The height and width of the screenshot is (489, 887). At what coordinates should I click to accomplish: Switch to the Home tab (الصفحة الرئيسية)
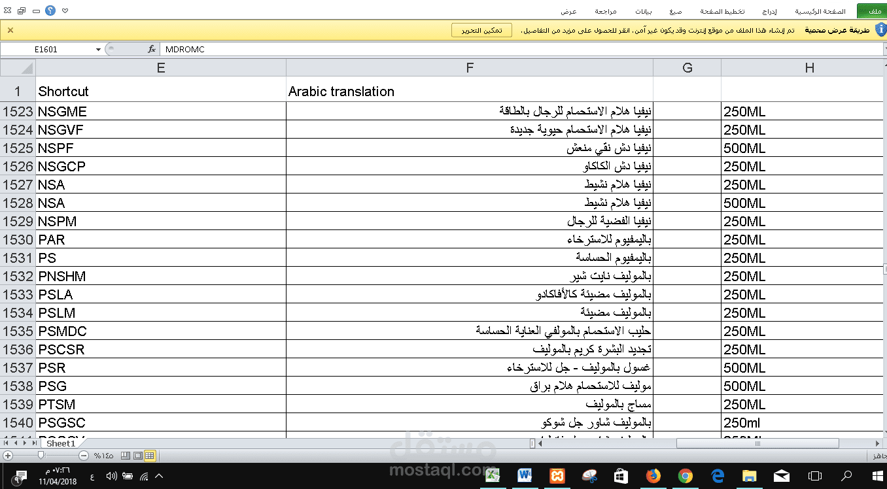point(820,11)
